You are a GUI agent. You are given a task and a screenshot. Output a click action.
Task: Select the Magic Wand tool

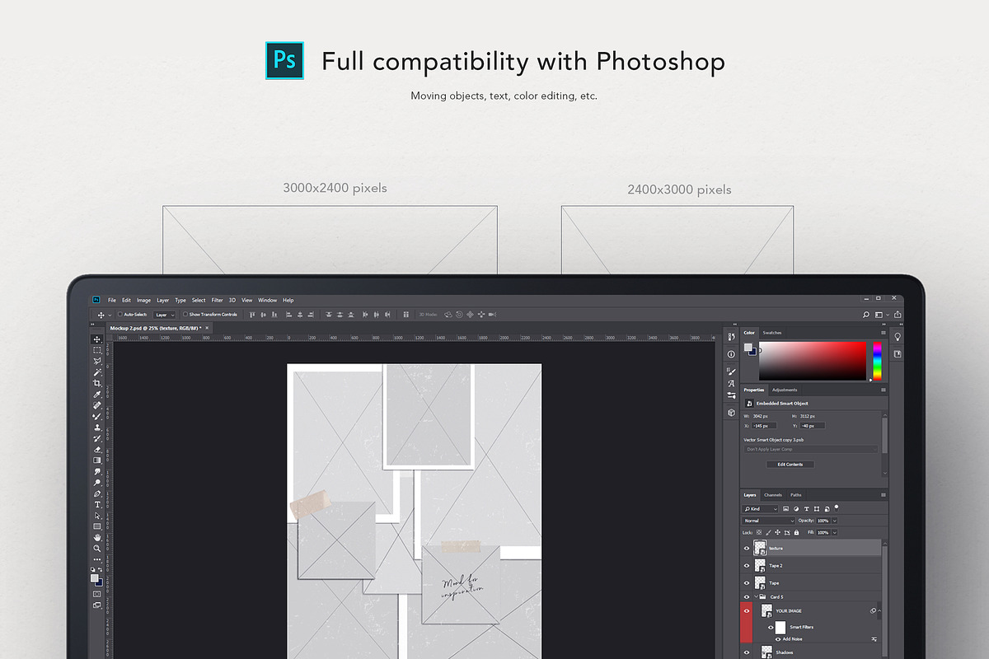(98, 372)
